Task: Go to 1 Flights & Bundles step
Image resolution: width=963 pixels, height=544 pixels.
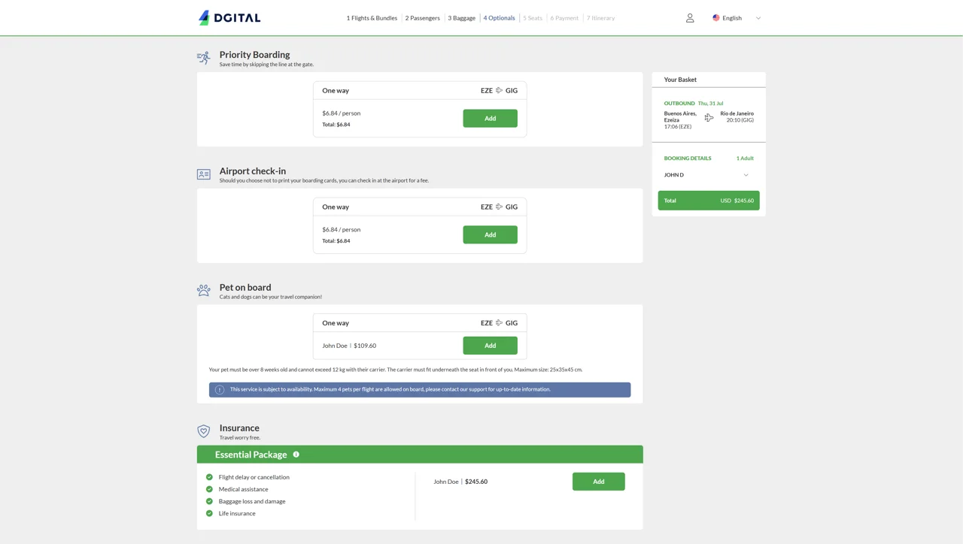Action: 372,18
